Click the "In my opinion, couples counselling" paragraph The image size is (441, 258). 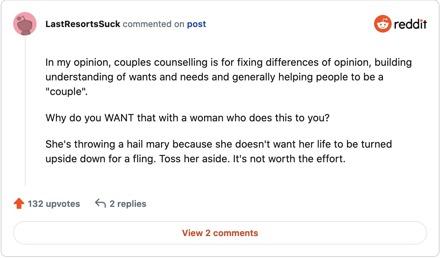229,77
